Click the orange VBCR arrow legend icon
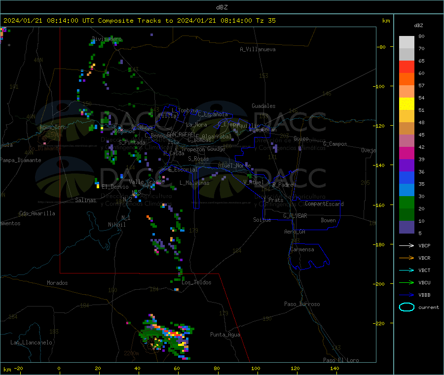Image resolution: width=444 pixels, height=375 pixels. pos(407,258)
